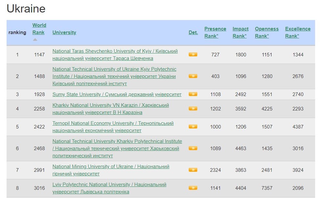Select world rank value 1488
Image resolution: width=322 pixels, height=198 pixels.
pos(39,76)
